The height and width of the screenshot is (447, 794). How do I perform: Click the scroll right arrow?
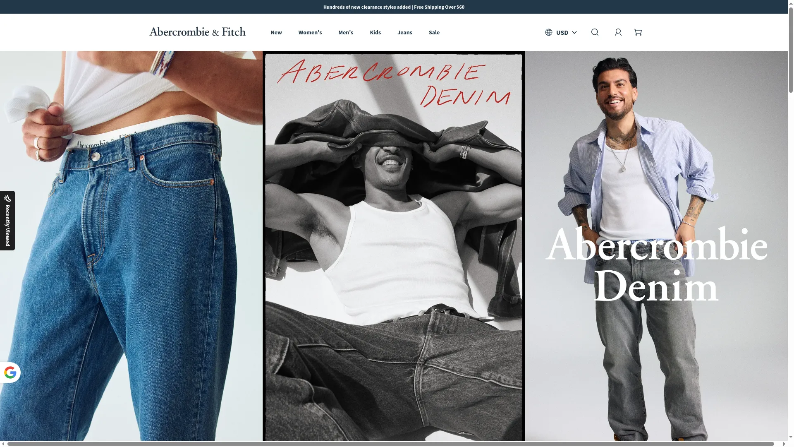click(x=784, y=444)
